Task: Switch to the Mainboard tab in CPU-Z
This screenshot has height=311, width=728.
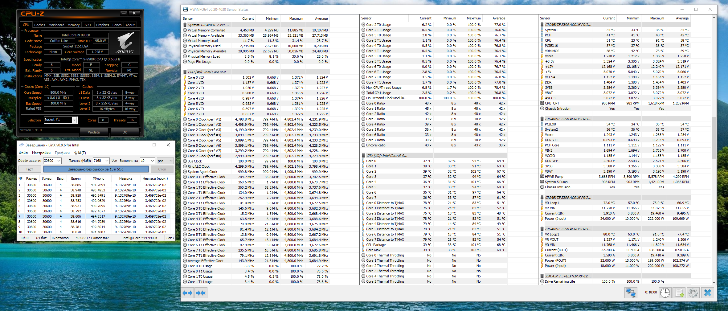Action: (56, 25)
